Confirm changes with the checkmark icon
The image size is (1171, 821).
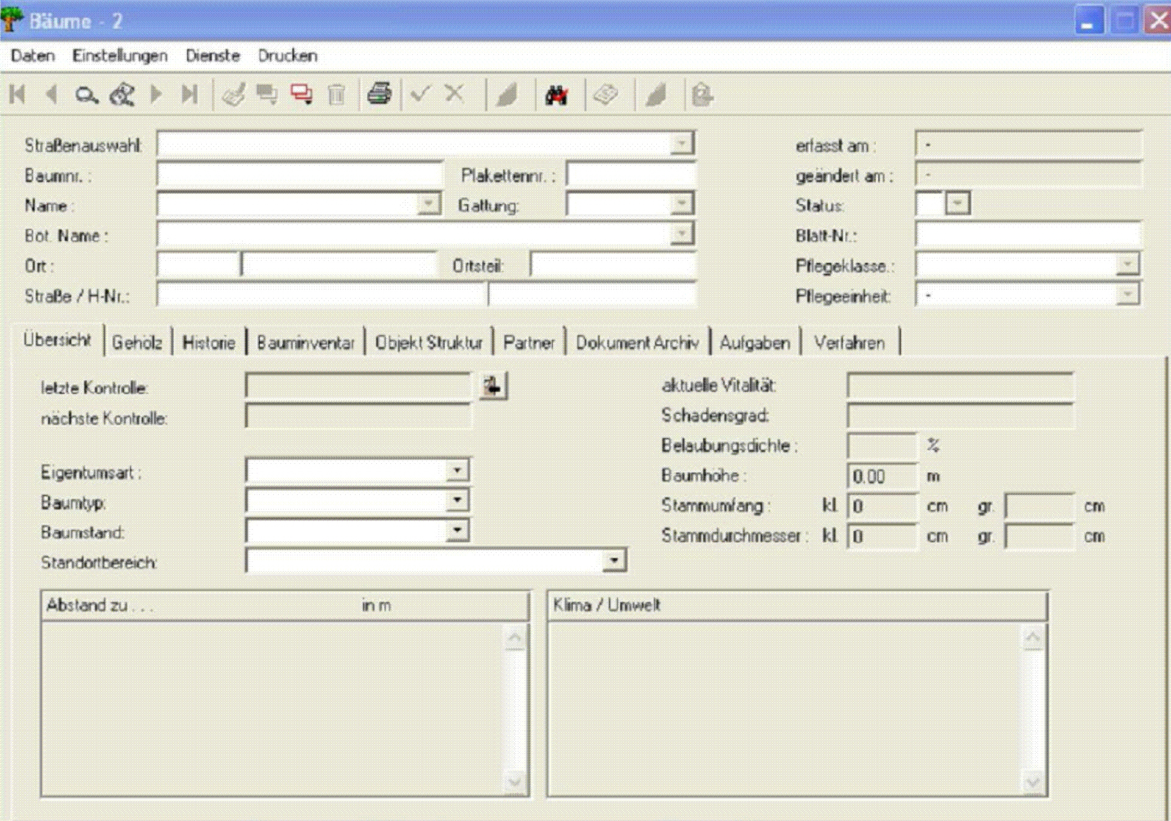[x=420, y=94]
